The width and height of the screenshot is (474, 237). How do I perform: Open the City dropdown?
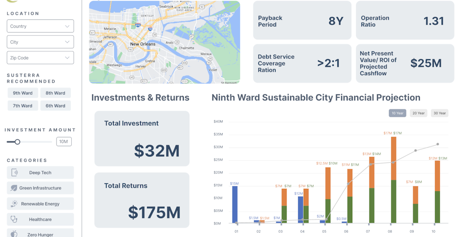pos(40,42)
